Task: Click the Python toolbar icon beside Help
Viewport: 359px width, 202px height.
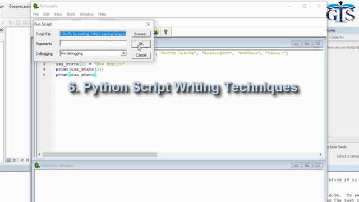Action: click(x=157, y=32)
